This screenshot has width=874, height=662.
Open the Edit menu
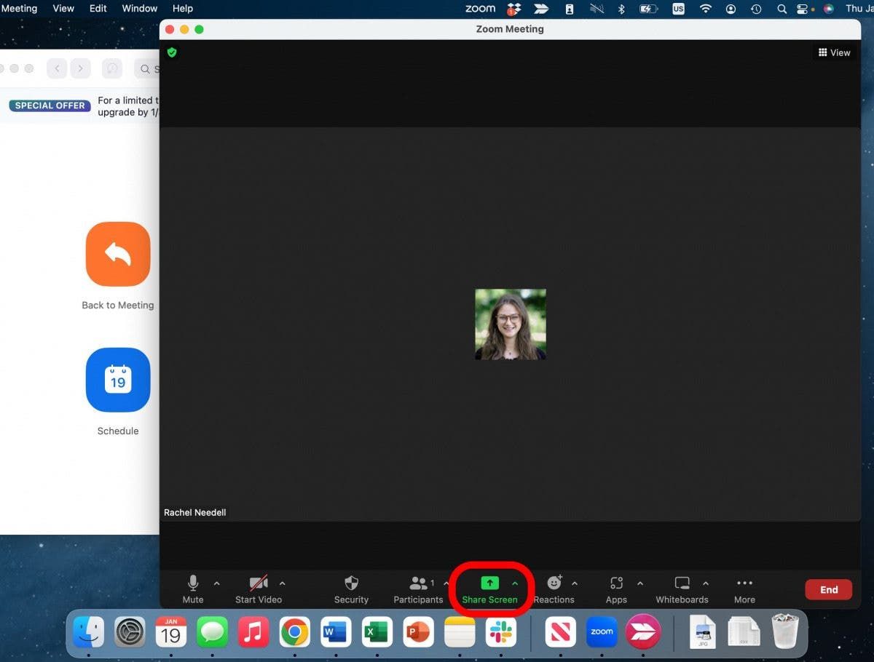pos(98,9)
